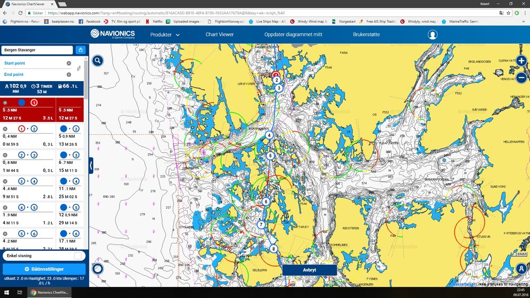Viewport: 530px width, 298px height.
Task: Open Båtinnstillinger boat settings button
Action: [x=44, y=269]
